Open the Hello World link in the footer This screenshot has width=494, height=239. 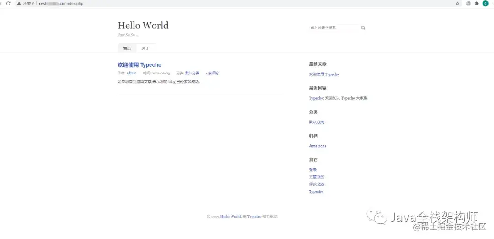tap(231, 216)
